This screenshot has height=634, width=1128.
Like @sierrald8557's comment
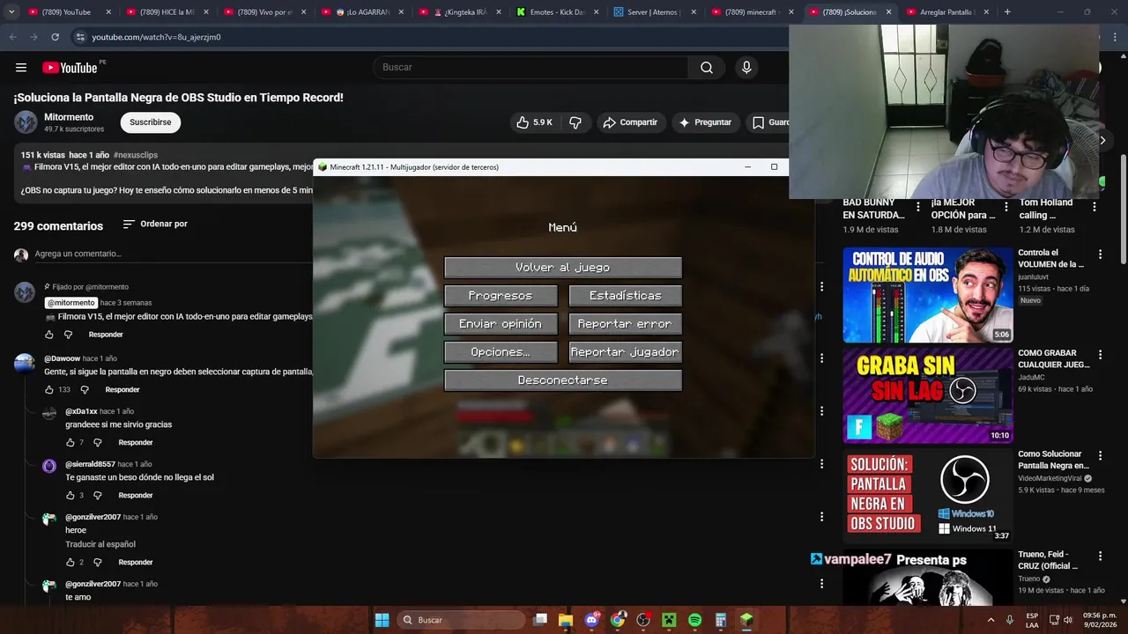coord(70,495)
